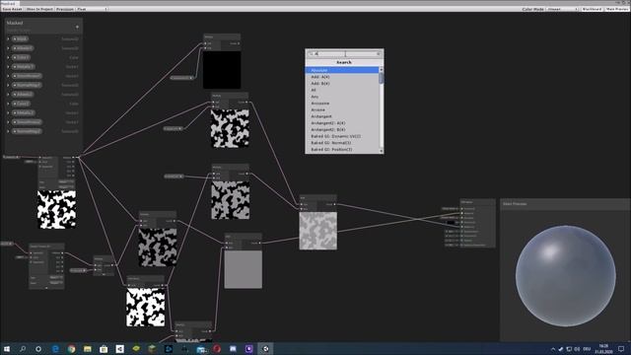631x355 pixels.
Task: Open the Color Mode dropdown
Action: [562, 9]
